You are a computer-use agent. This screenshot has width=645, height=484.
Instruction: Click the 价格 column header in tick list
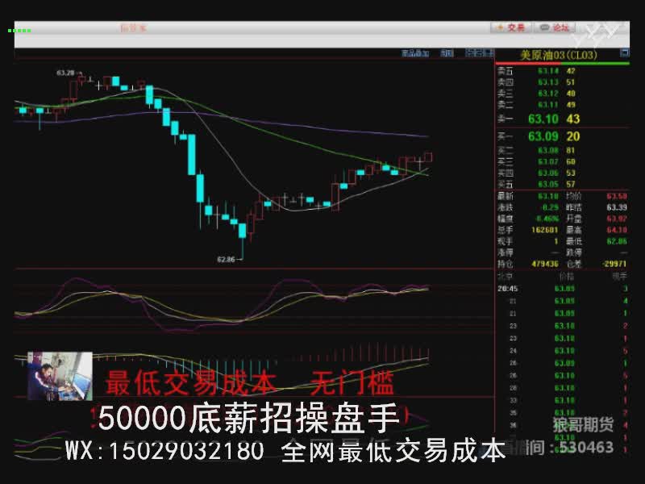(x=569, y=276)
